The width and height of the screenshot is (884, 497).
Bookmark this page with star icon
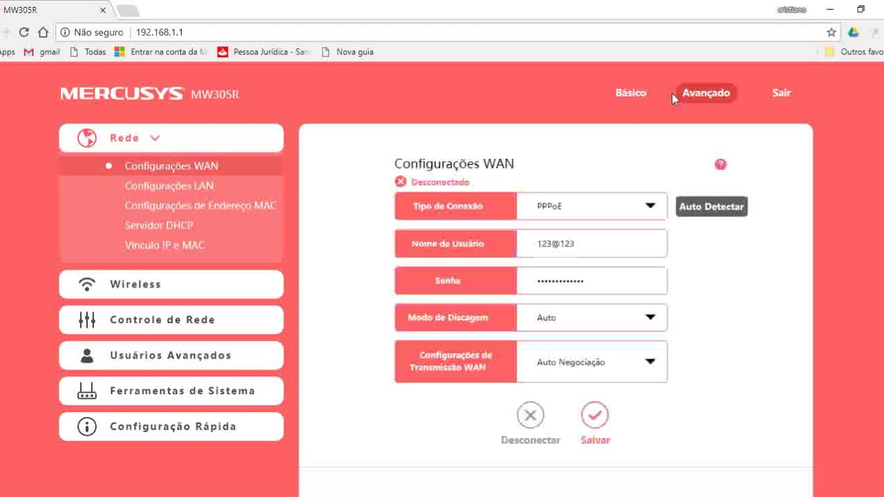click(832, 32)
